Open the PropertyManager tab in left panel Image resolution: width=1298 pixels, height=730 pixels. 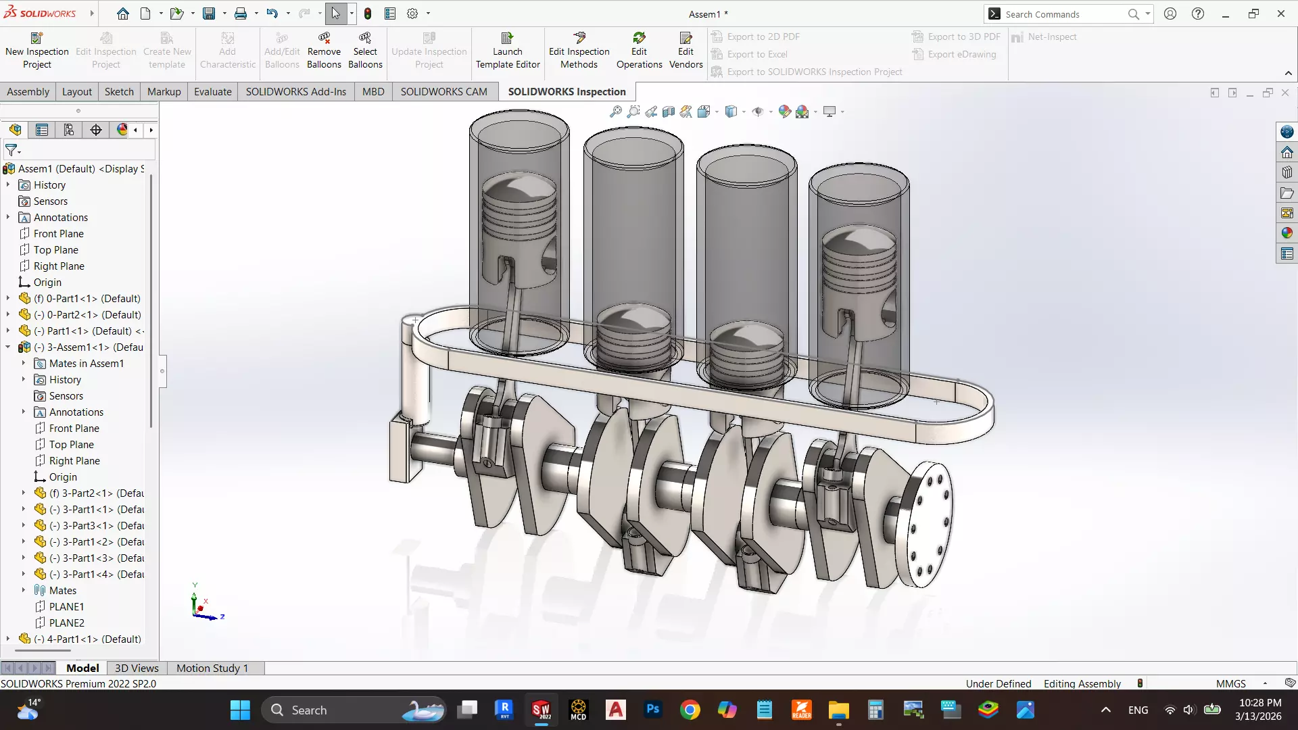tap(42, 130)
